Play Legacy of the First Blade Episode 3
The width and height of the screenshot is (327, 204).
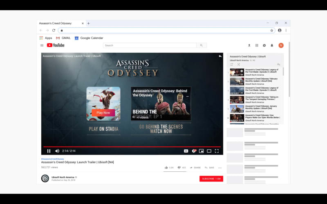coord(255,72)
